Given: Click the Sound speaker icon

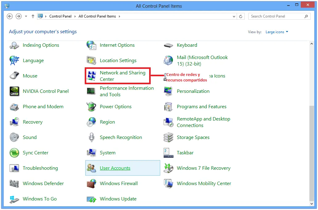Looking at the screenshot, I should click(x=14, y=137).
